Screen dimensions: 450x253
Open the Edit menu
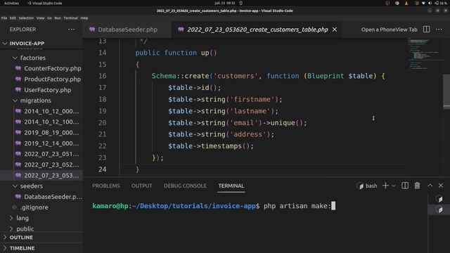[x=13, y=18]
